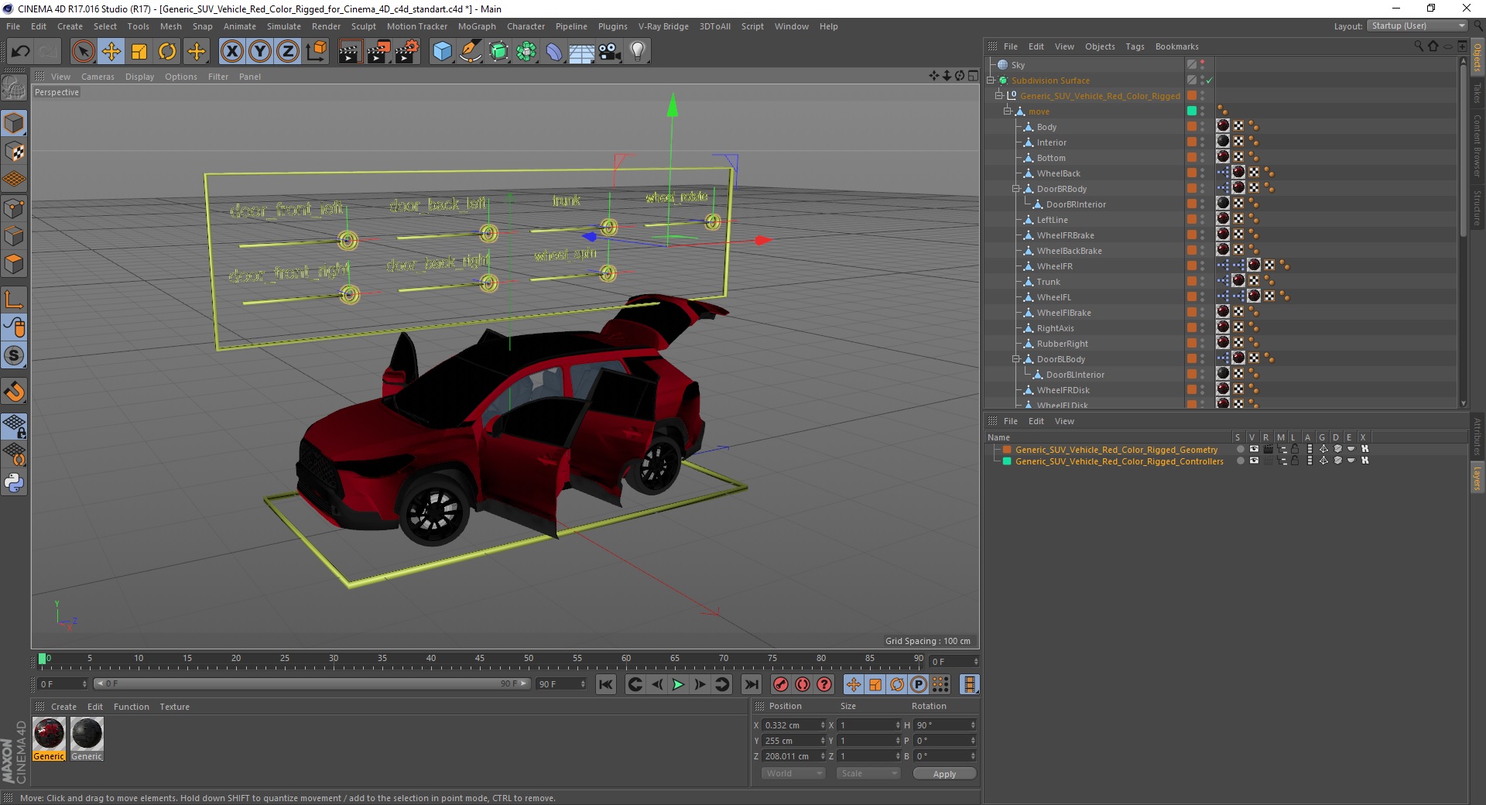Open the Simulate menu
The width and height of the screenshot is (1486, 805).
pyautogui.click(x=284, y=26)
